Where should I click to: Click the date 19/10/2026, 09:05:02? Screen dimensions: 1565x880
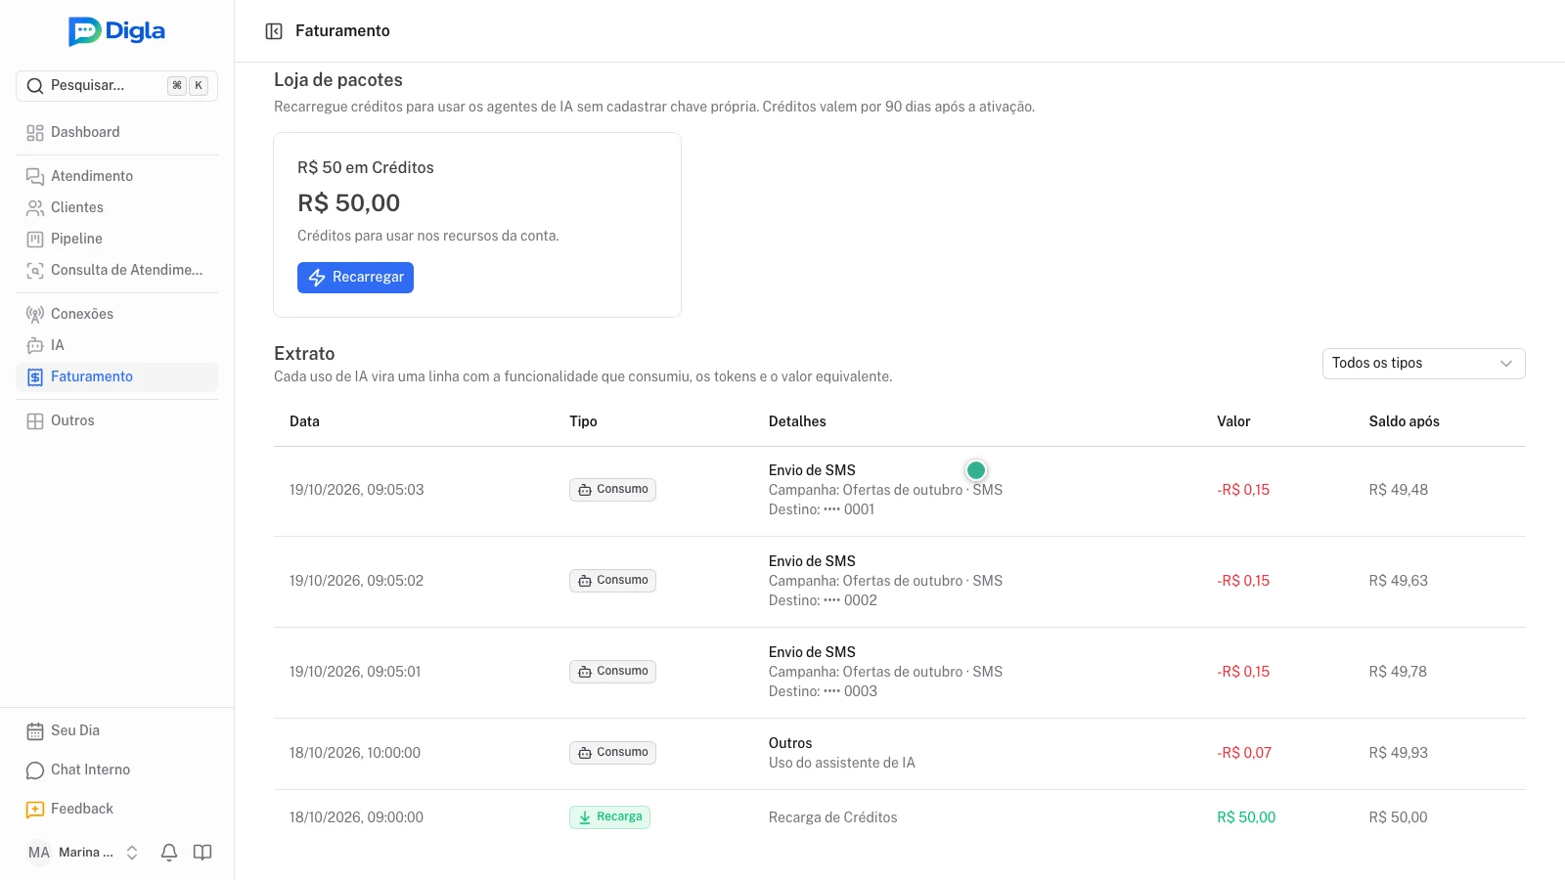(356, 581)
